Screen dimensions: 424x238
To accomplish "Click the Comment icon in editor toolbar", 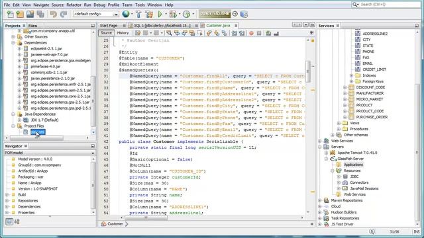I will [x=268, y=33].
